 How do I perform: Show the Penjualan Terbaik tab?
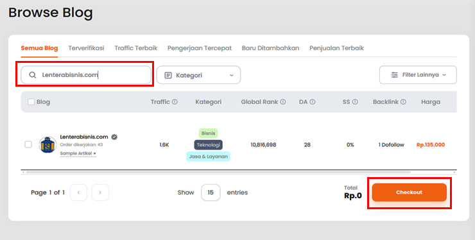[336, 48]
